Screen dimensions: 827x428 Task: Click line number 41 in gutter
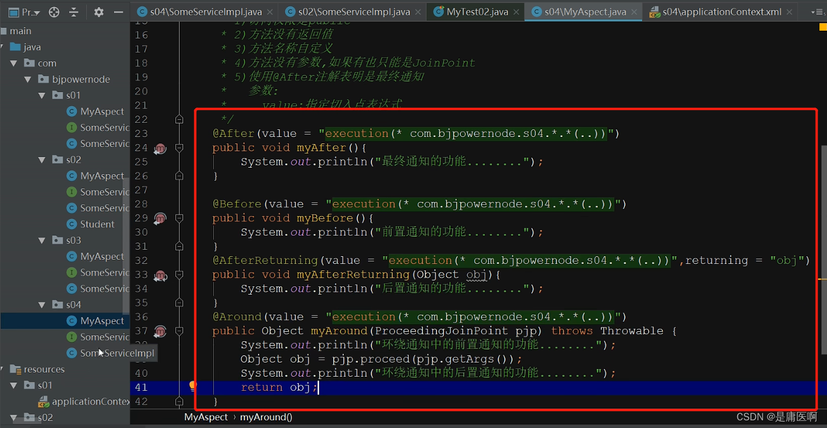tap(141, 387)
